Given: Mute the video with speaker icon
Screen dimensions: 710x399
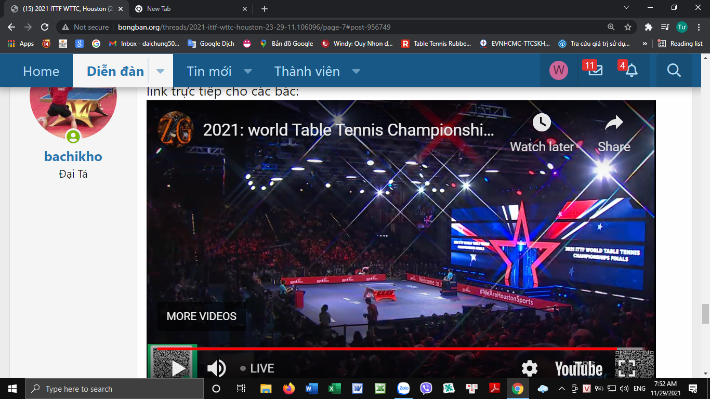Looking at the screenshot, I should point(216,368).
